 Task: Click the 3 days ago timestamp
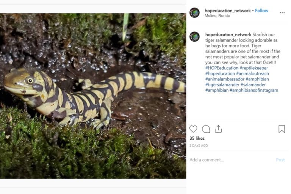point(199,145)
